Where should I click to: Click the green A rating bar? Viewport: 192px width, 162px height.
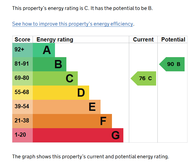[44, 50]
